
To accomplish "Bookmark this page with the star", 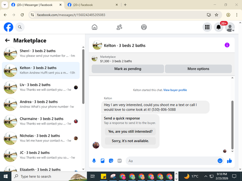I will coord(216,15).
